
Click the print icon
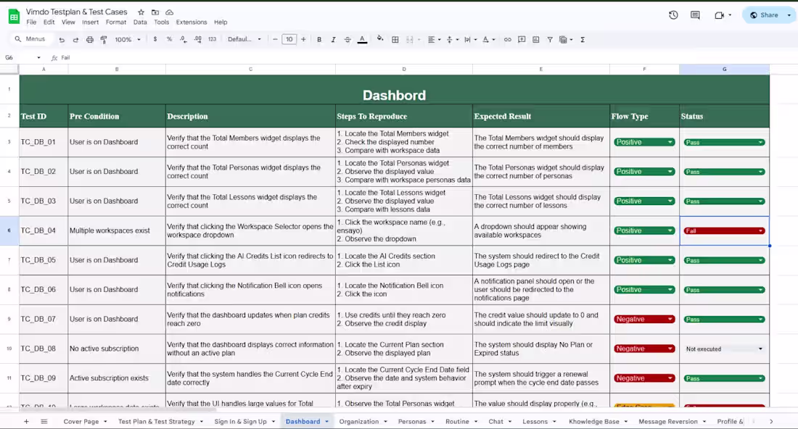89,40
